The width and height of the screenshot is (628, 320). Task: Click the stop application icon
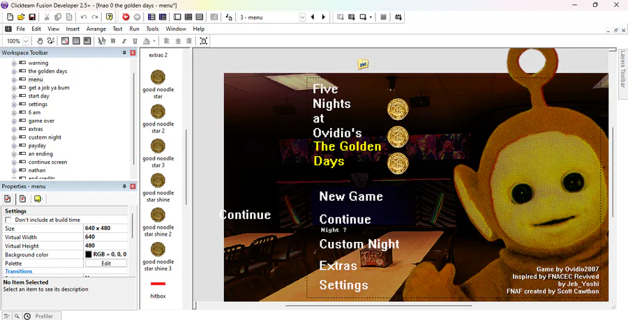pyautogui.click(x=383, y=17)
